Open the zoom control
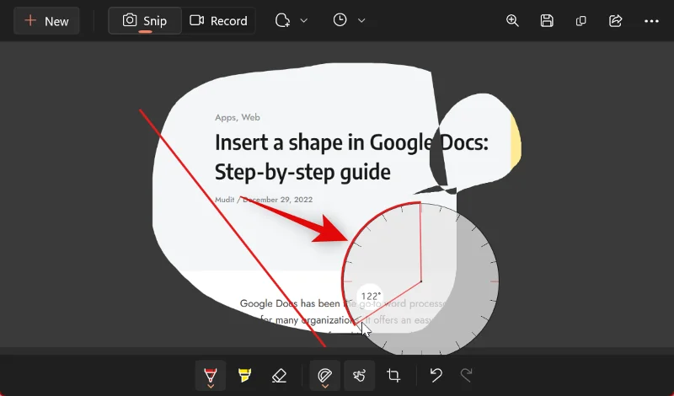 [x=512, y=21]
